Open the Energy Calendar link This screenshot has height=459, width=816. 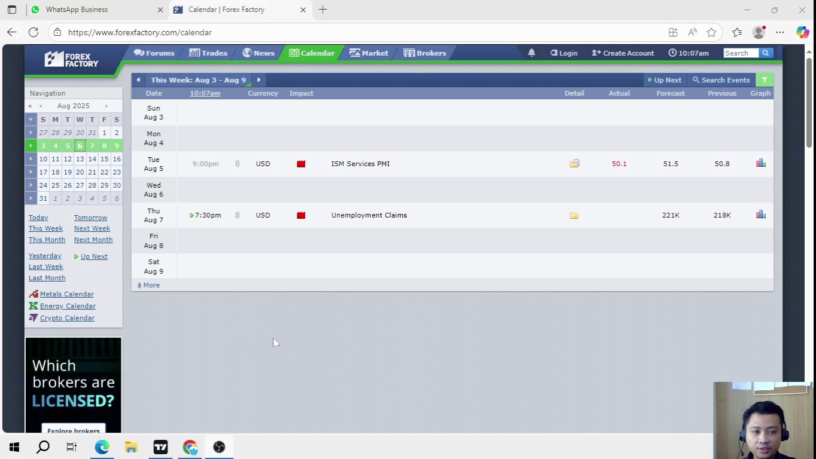pyautogui.click(x=68, y=306)
